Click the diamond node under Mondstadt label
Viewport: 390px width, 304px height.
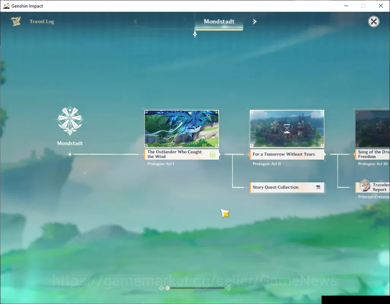click(70, 154)
